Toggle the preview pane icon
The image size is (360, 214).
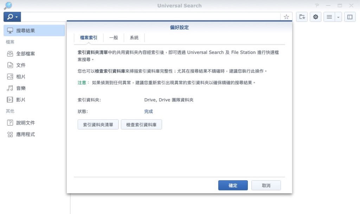pos(350,17)
